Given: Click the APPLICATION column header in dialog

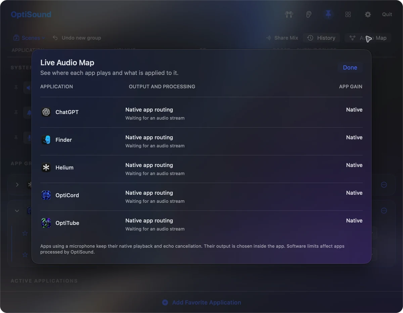Looking at the screenshot, I should pos(56,87).
